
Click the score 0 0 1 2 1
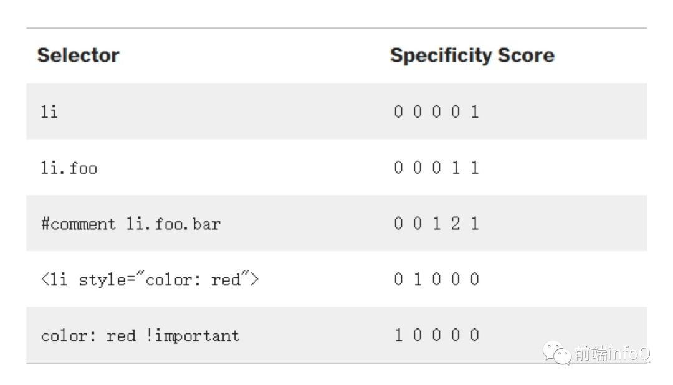click(x=436, y=223)
